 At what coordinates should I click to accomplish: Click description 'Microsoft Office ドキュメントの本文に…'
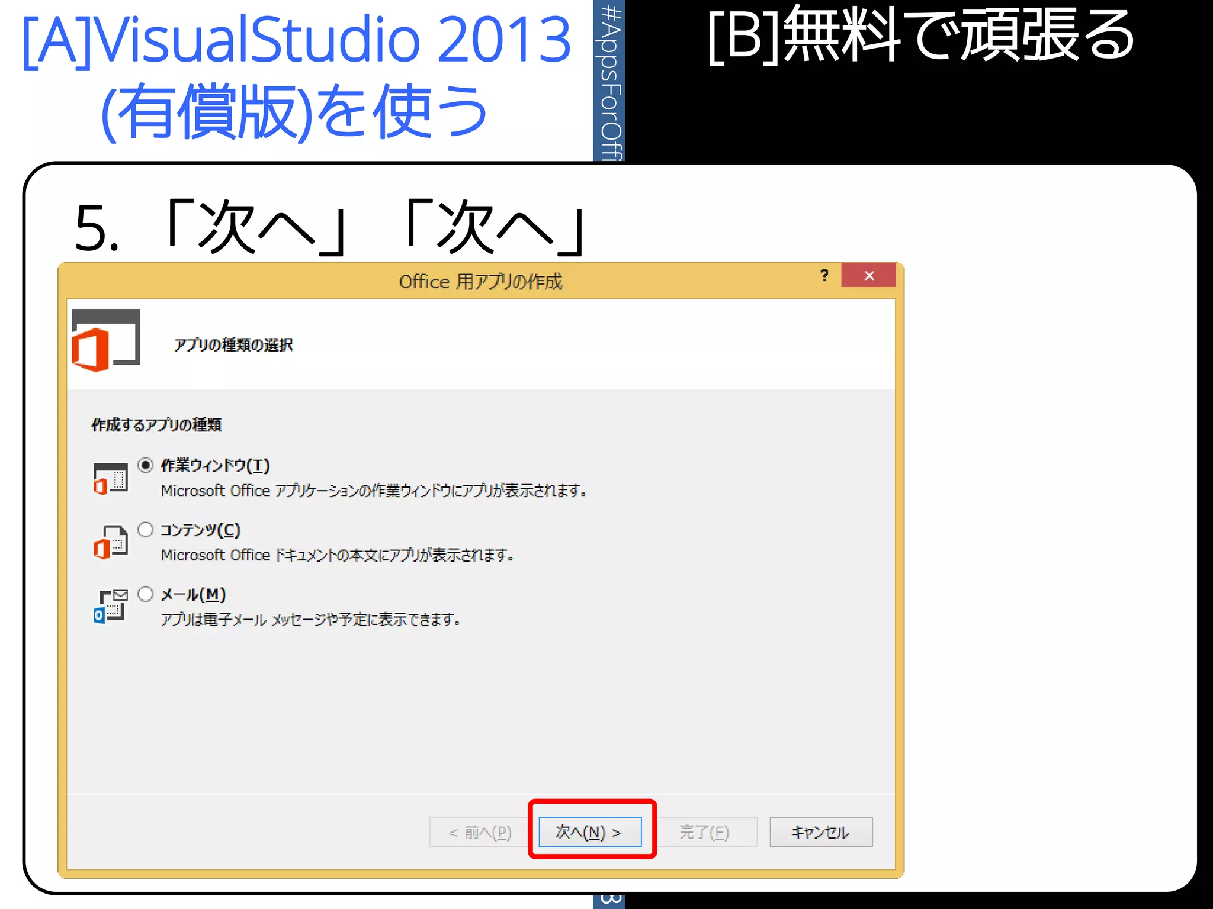coord(338,555)
